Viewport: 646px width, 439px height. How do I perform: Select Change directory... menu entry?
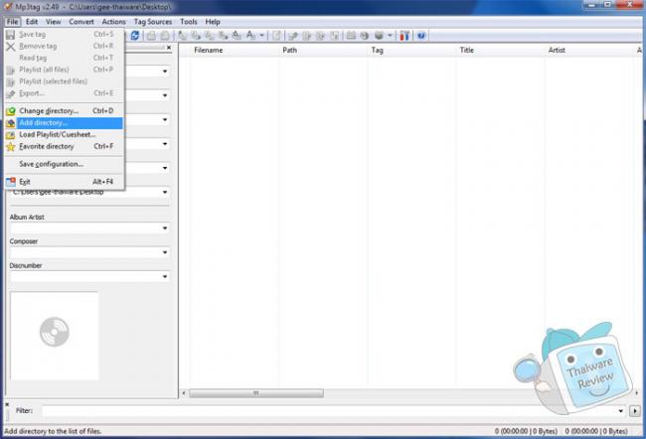[x=65, y=111]
